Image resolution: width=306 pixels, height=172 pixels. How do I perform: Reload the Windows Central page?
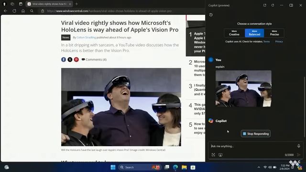click(x=14, y=11)
